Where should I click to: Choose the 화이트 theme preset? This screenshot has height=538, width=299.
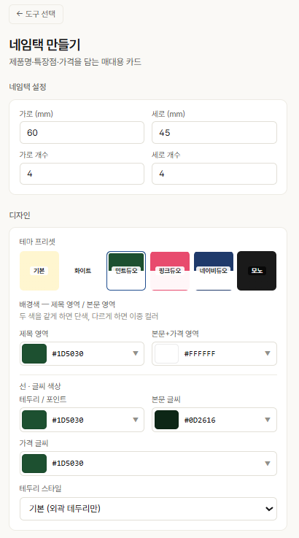point(82,271)
